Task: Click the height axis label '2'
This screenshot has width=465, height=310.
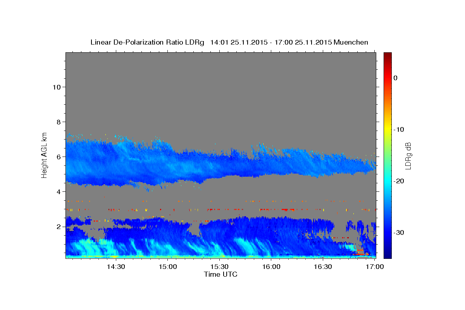Action: point(59,226)
